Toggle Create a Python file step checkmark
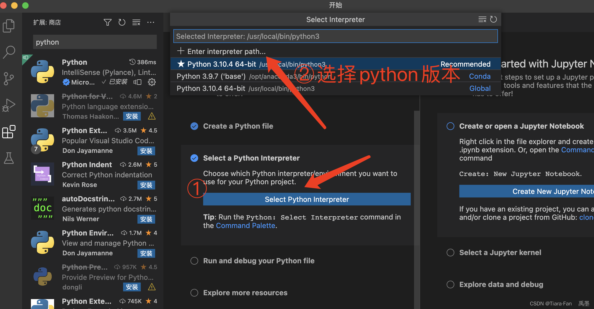This screenshot has width=594, height=309. pos(194,126)
